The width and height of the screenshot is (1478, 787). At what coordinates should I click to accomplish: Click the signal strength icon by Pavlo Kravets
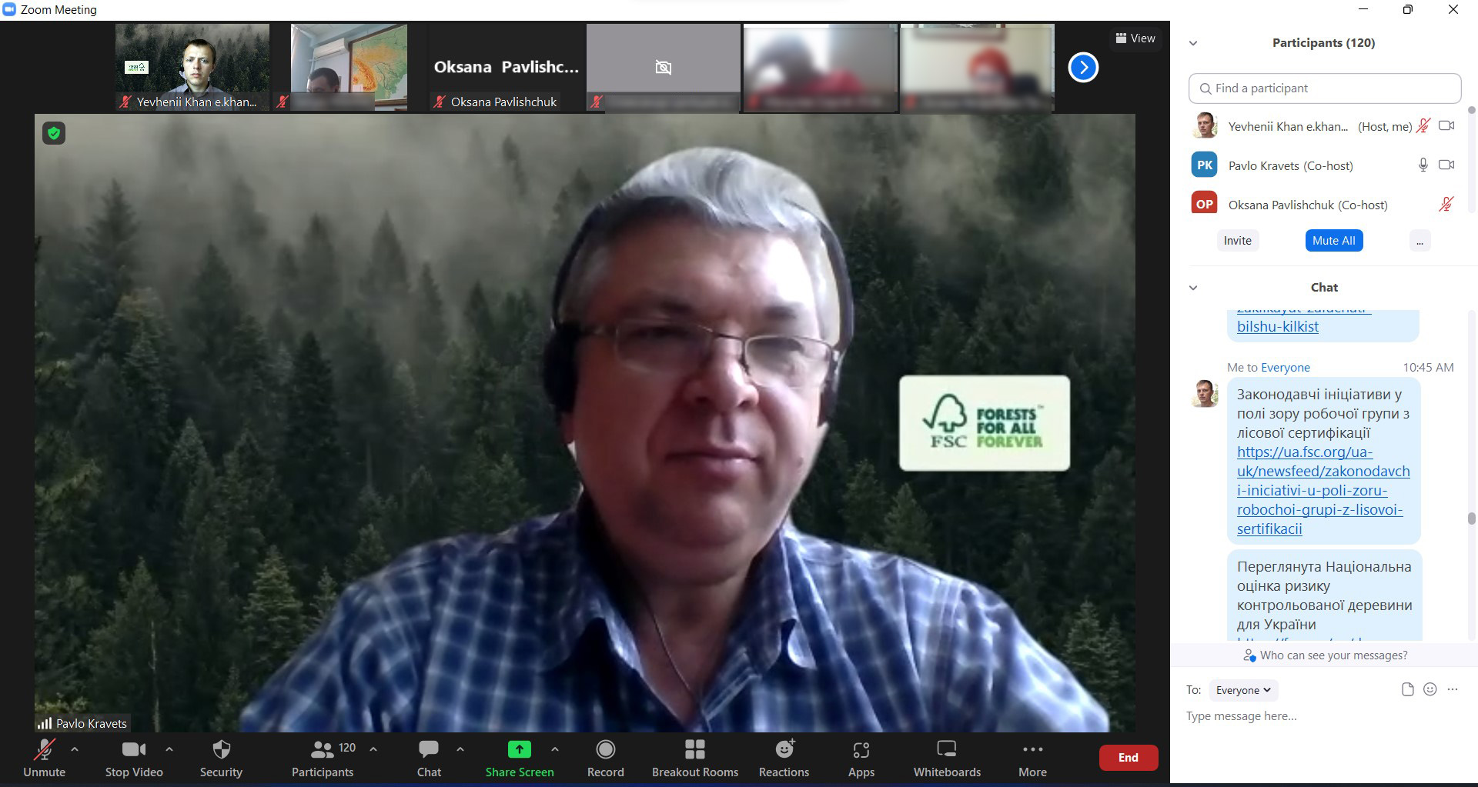pos(45,723)
